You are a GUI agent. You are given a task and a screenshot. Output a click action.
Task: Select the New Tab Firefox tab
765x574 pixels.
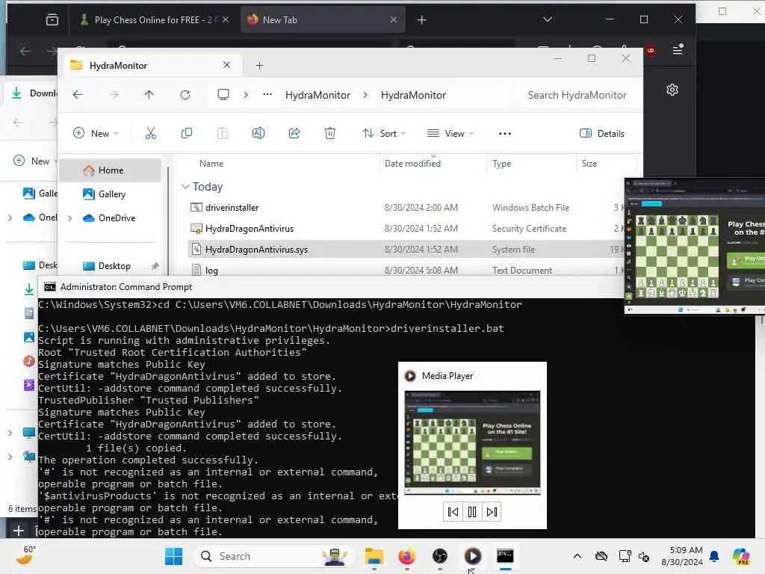coord(322,19)
